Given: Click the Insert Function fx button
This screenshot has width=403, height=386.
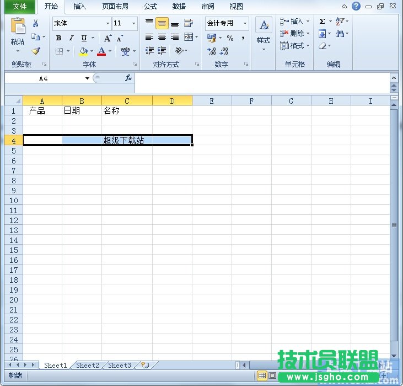Looking at the screenshot, I should tap(128, 78).
